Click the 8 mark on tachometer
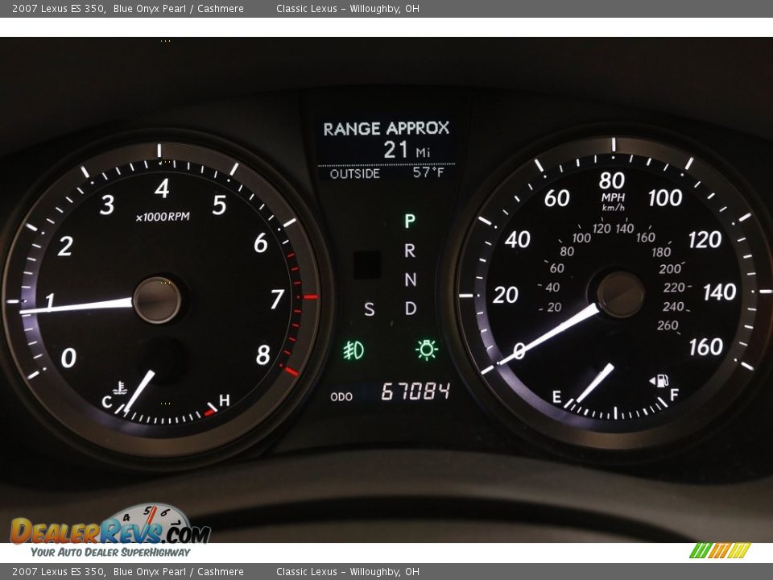This screenshot has height=580, width=773. pyautogui.click(x=263, y=354)
